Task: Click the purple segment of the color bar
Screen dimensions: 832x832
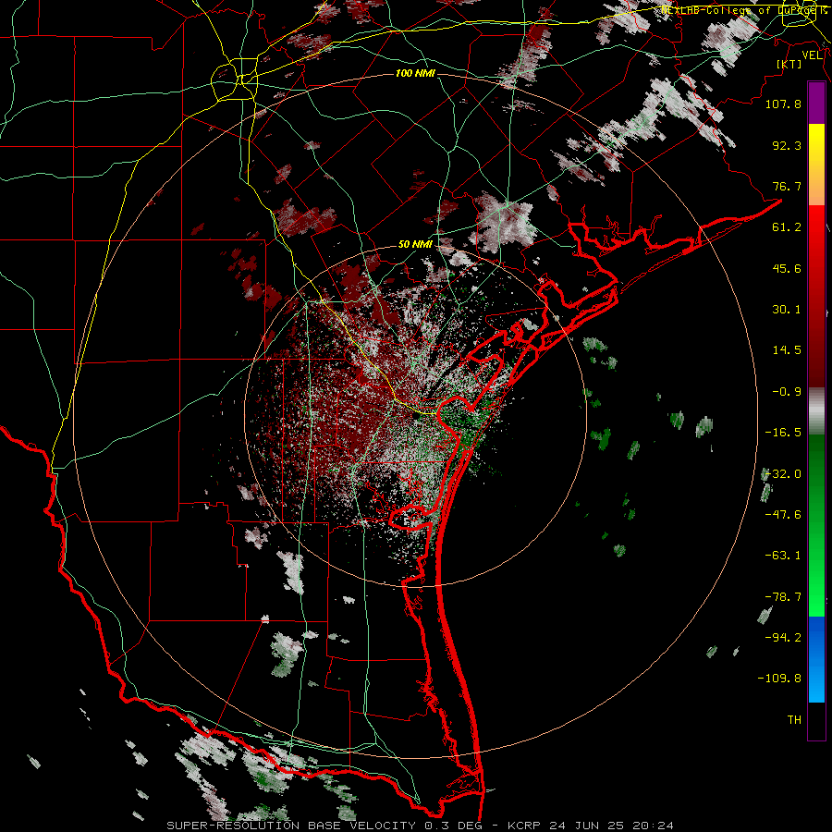Action: (x=816, y=104)
